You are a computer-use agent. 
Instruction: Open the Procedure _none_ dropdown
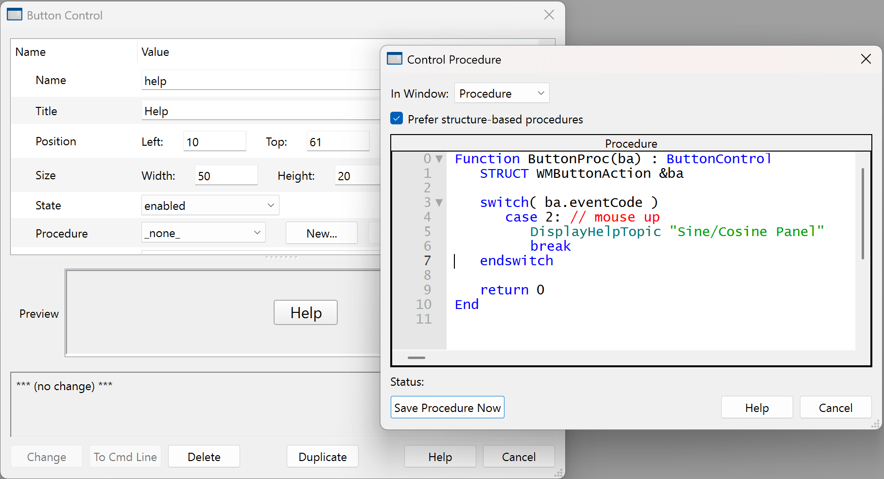point(203,233)
